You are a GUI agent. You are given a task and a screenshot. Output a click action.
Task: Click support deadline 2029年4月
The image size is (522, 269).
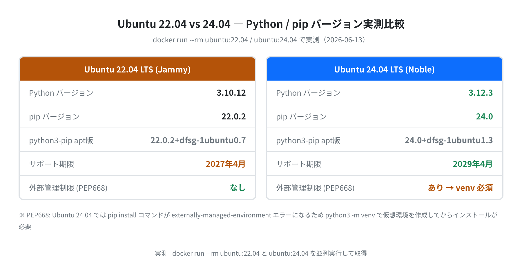473,164
